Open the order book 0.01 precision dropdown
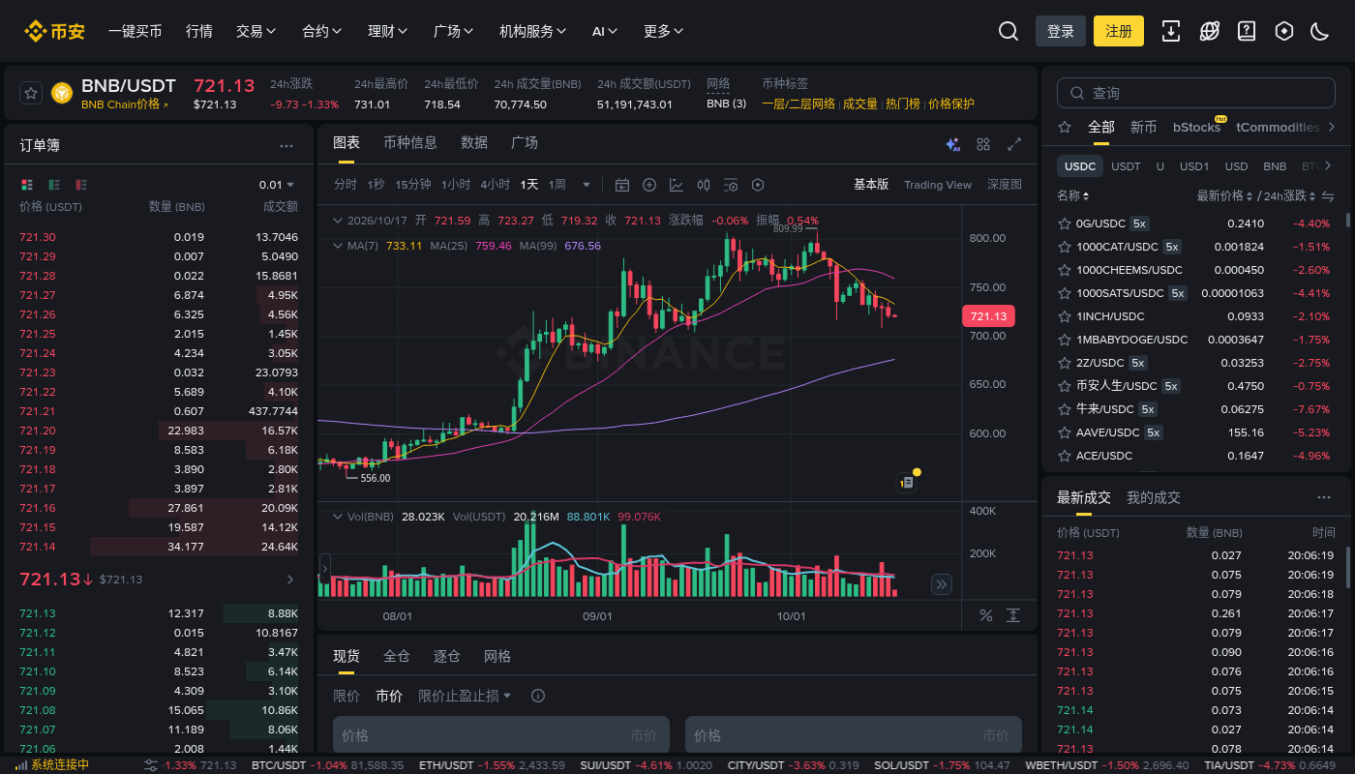Screen dimensions: 1355x774 pos(277,185)
